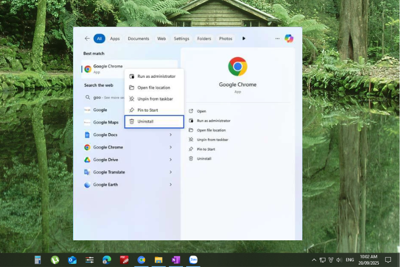Open Outlook from the taskbar
This screenshot has height=267, width=400.
click(72, 260)
